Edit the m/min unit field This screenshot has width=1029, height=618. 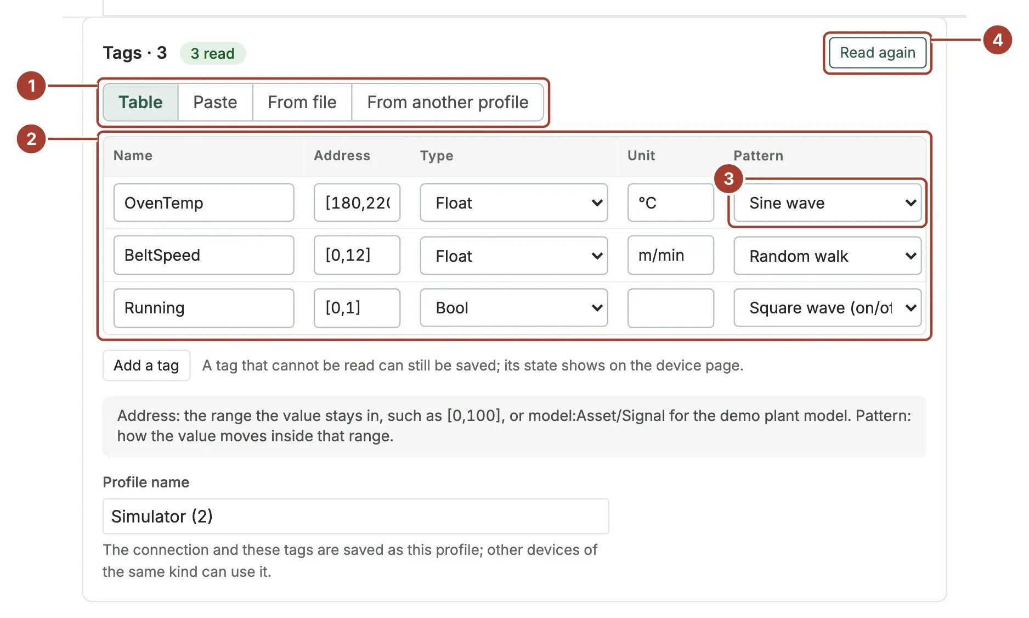tap(671, 255)
